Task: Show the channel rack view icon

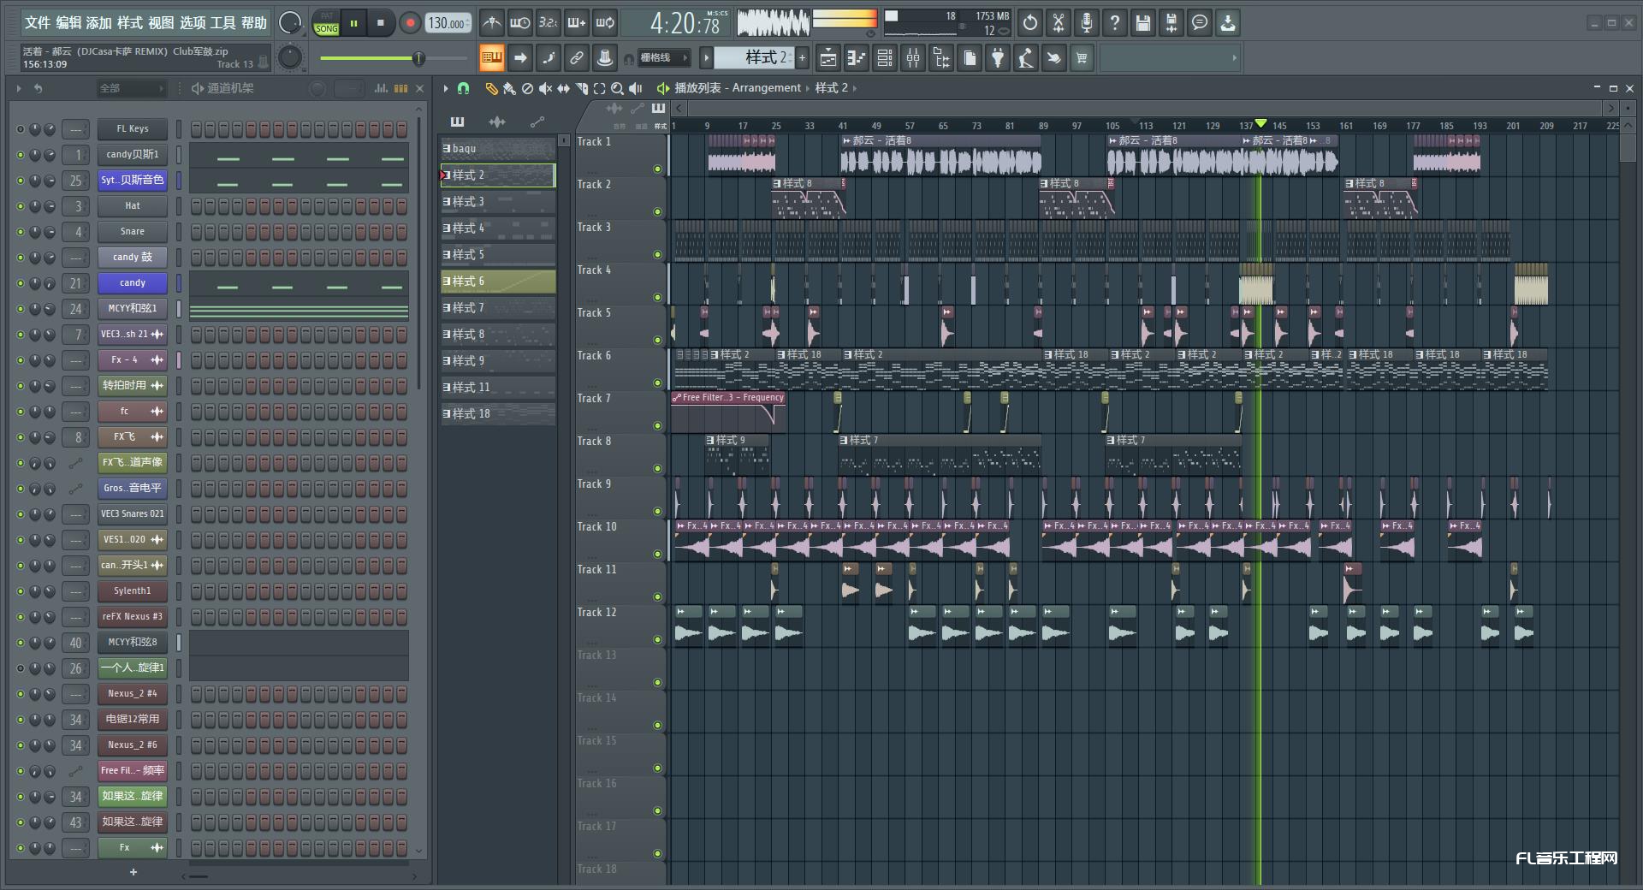Action: point(885,58)
